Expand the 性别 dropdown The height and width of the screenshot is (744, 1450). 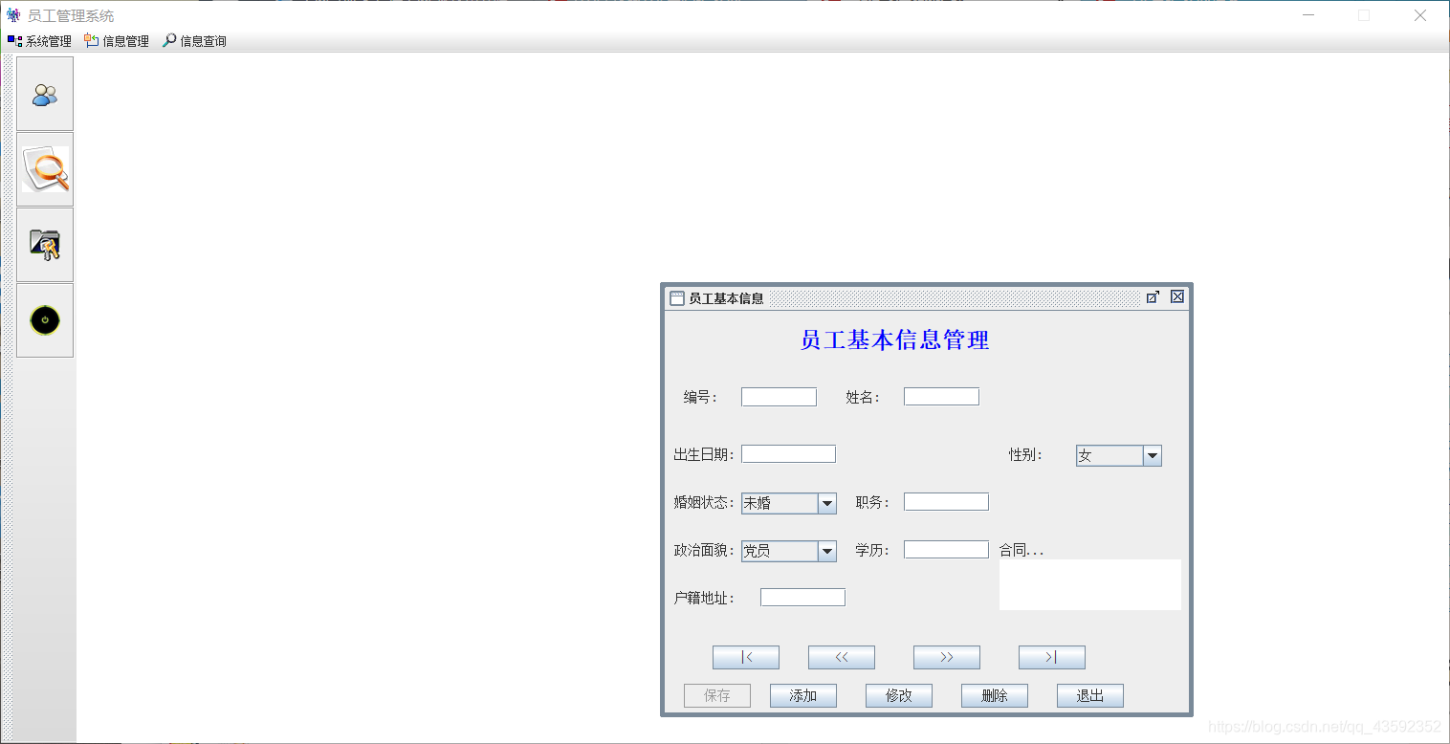pyautogui.click(x=1153, y=456)
